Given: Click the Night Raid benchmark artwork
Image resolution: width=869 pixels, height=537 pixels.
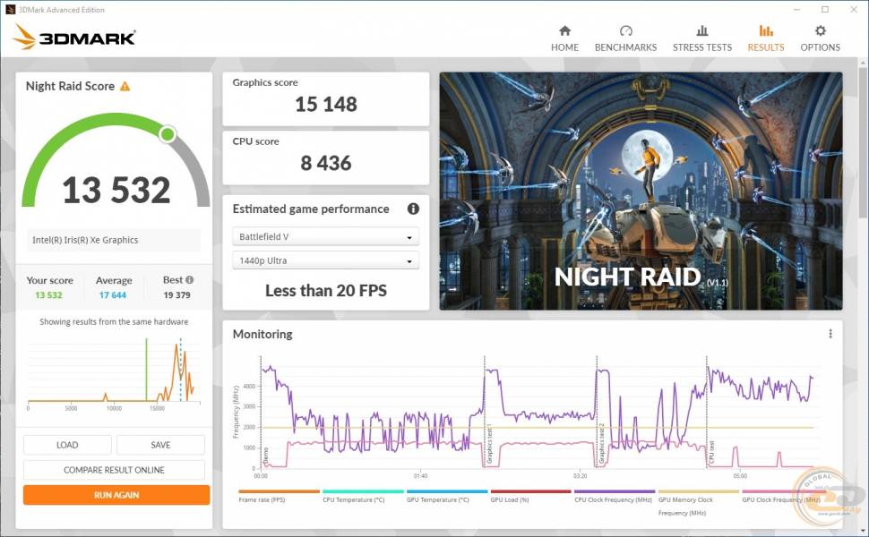Looking at the screenshot, I should [x=641, y=191].
